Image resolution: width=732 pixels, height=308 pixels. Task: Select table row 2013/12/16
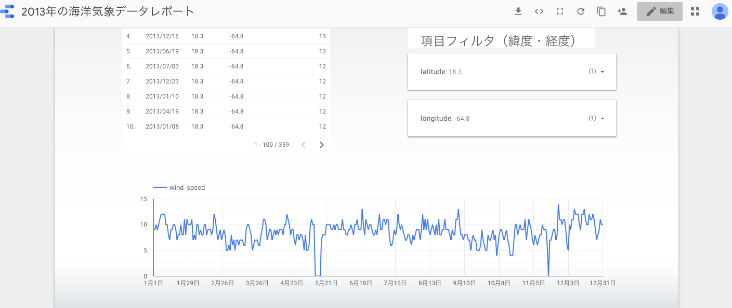click(226, 36)
